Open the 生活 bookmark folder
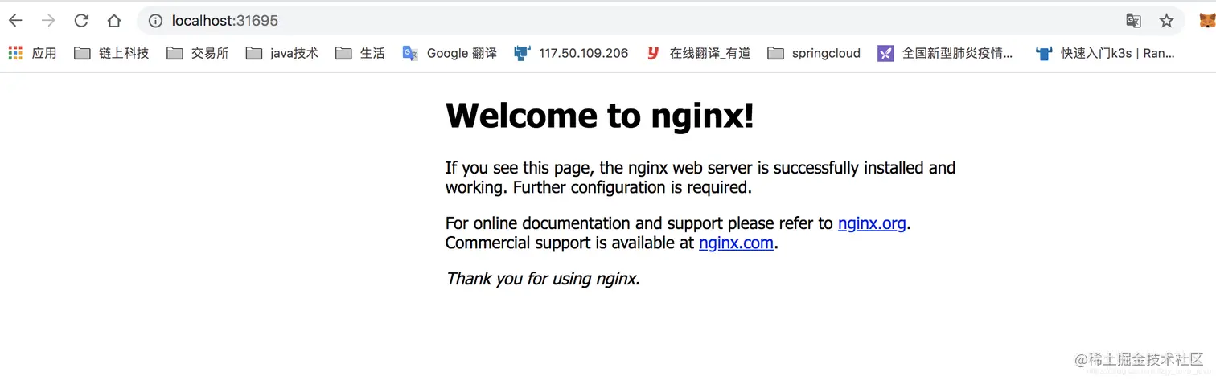1216x380 pixels. point(360,53)
